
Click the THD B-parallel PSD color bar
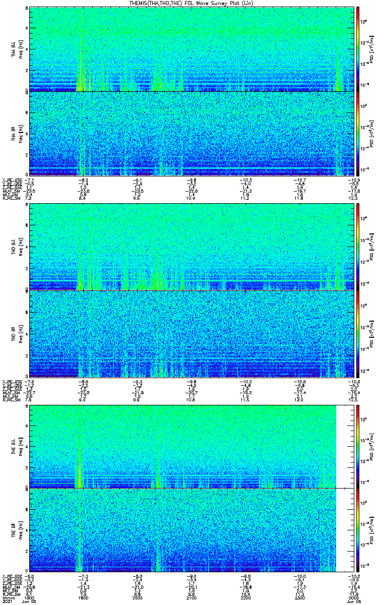tap(358, 333)
